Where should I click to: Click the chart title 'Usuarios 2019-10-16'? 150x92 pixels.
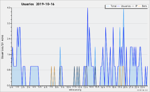[38, 4]
